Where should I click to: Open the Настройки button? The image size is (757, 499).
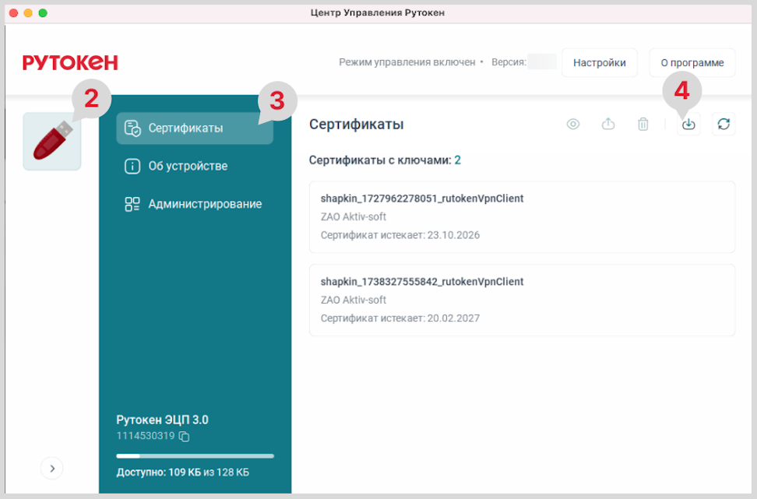[599, 63]
